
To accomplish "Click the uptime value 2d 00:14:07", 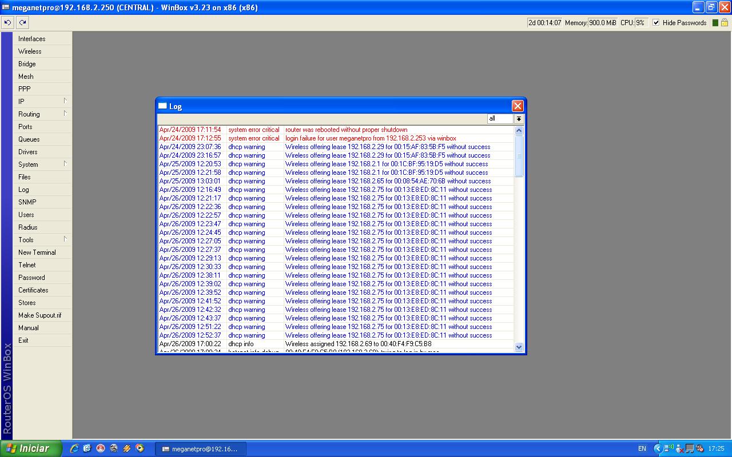I will click(x=545, y=23).
